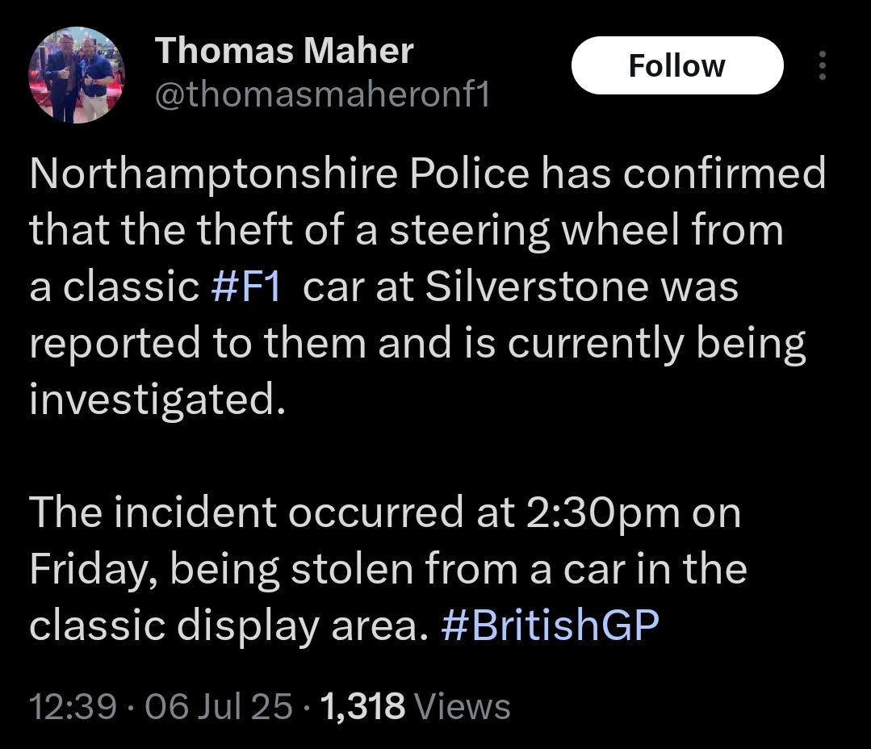Screen dimensions: 871x749
Task: Tap the @thomasmaheronf1 handle
Action: (322, 95)
